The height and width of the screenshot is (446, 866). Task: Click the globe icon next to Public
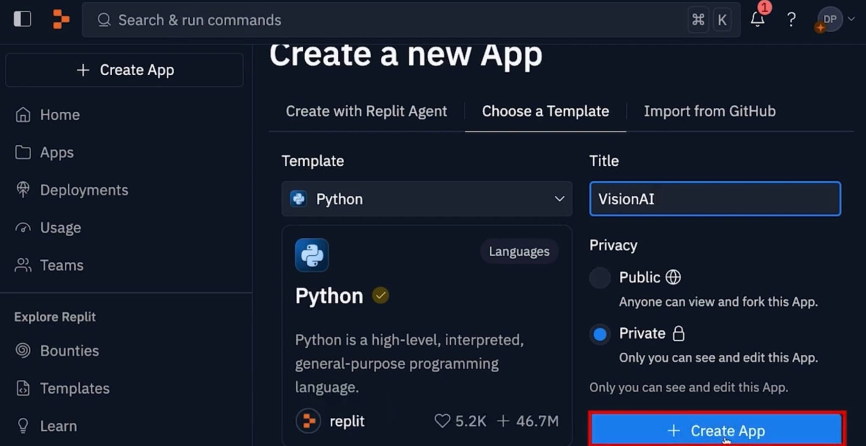pyautogui.click(x=673, y=277)
